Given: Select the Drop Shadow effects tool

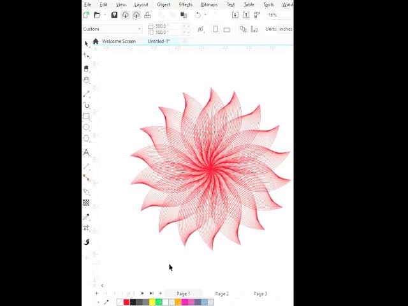Looking at the screenshot, I should pos(87,192).
